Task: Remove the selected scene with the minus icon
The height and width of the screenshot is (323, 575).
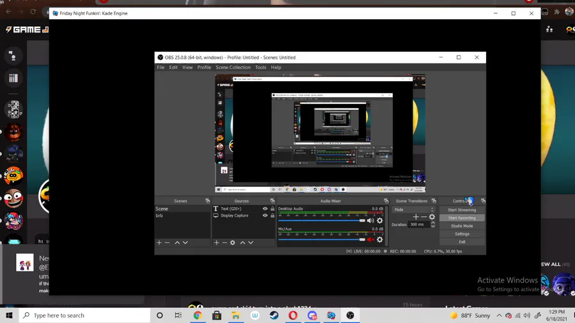Action: coord(167,243)
